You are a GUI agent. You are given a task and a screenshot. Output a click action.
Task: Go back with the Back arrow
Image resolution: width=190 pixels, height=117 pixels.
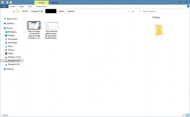pos(3,11)
